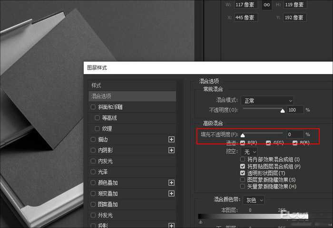Uncheck the G(G) channel checkbox
The width and height of the screenshot is (333, 228).
[268, 143]
